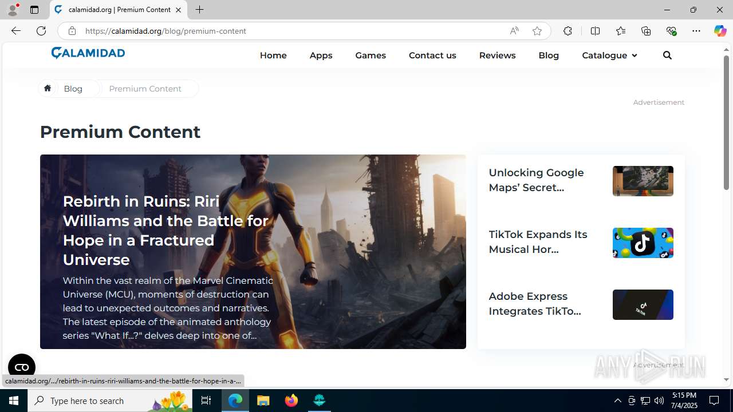Close the calamidad.org tab
This screenshot has width=733, height=412.
click(178, 10)
